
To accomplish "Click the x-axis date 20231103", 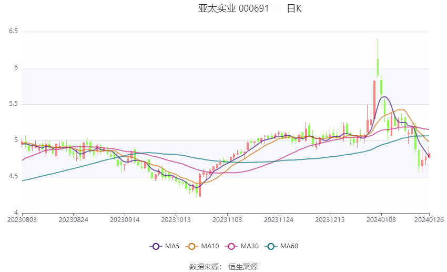I will tap(227, 220).
